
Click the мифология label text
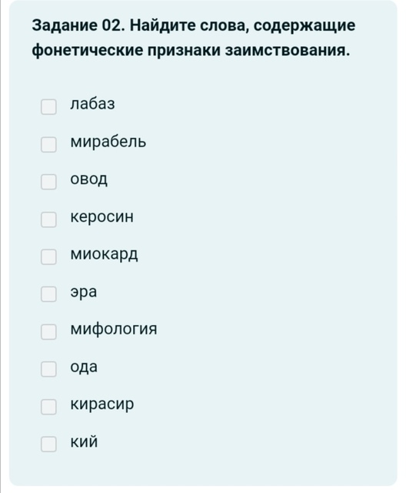(114, 329)
